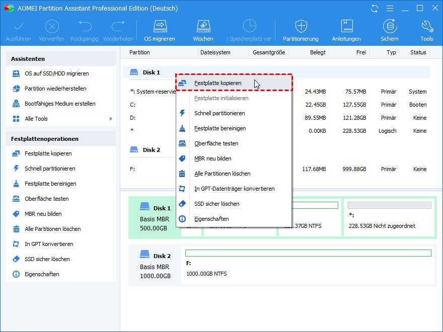The height and width of the screenshot is (332, 443).
Task: Click the Partition column header
Action: [x=139, y=52]
